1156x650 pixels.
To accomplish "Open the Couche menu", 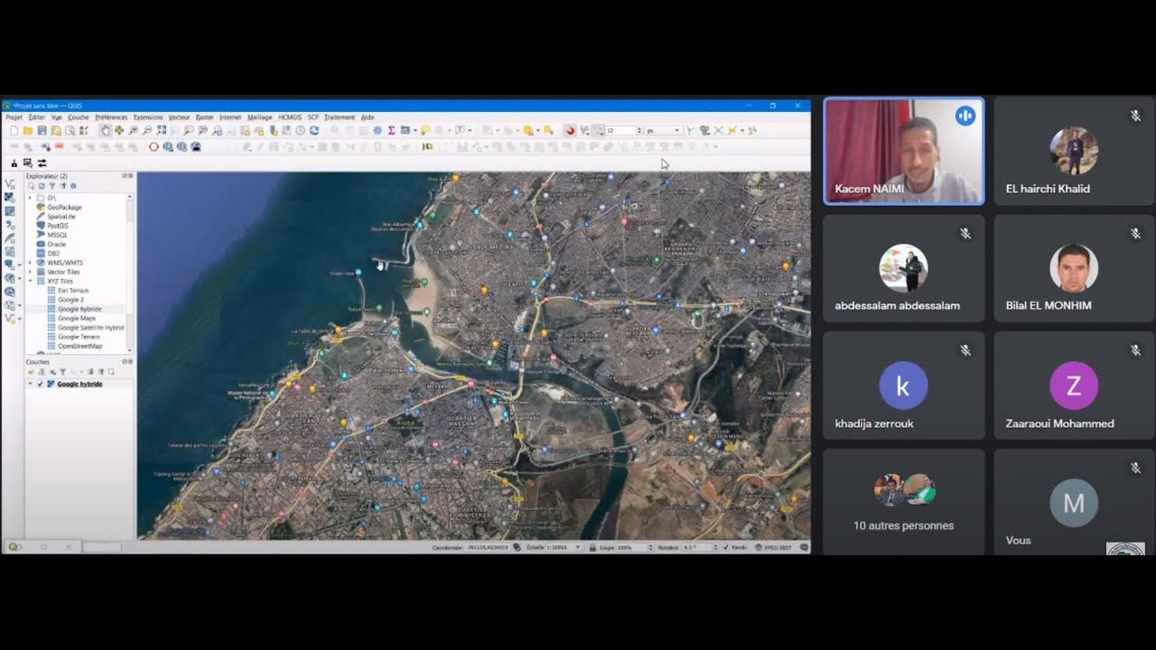I will tap(79, 117).
